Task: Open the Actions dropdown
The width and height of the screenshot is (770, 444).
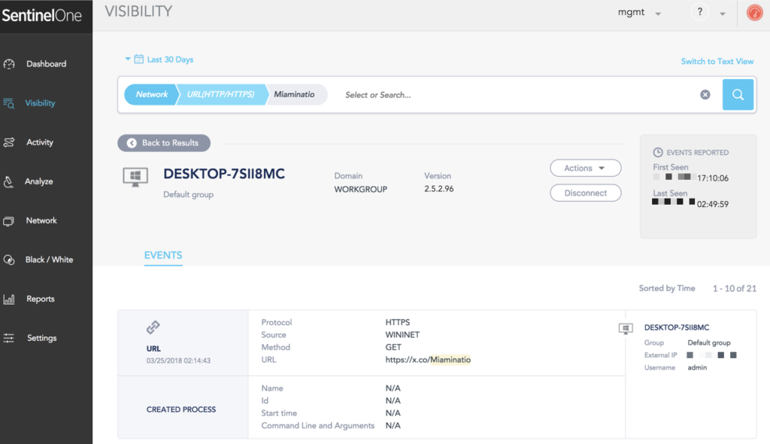Action: (585, 168)
